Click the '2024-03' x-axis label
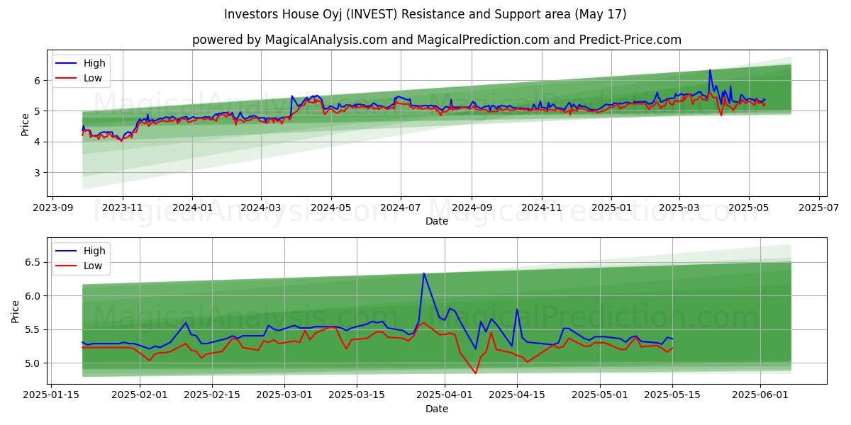Viewport: 851px width, 425px height. pos(261,208)
